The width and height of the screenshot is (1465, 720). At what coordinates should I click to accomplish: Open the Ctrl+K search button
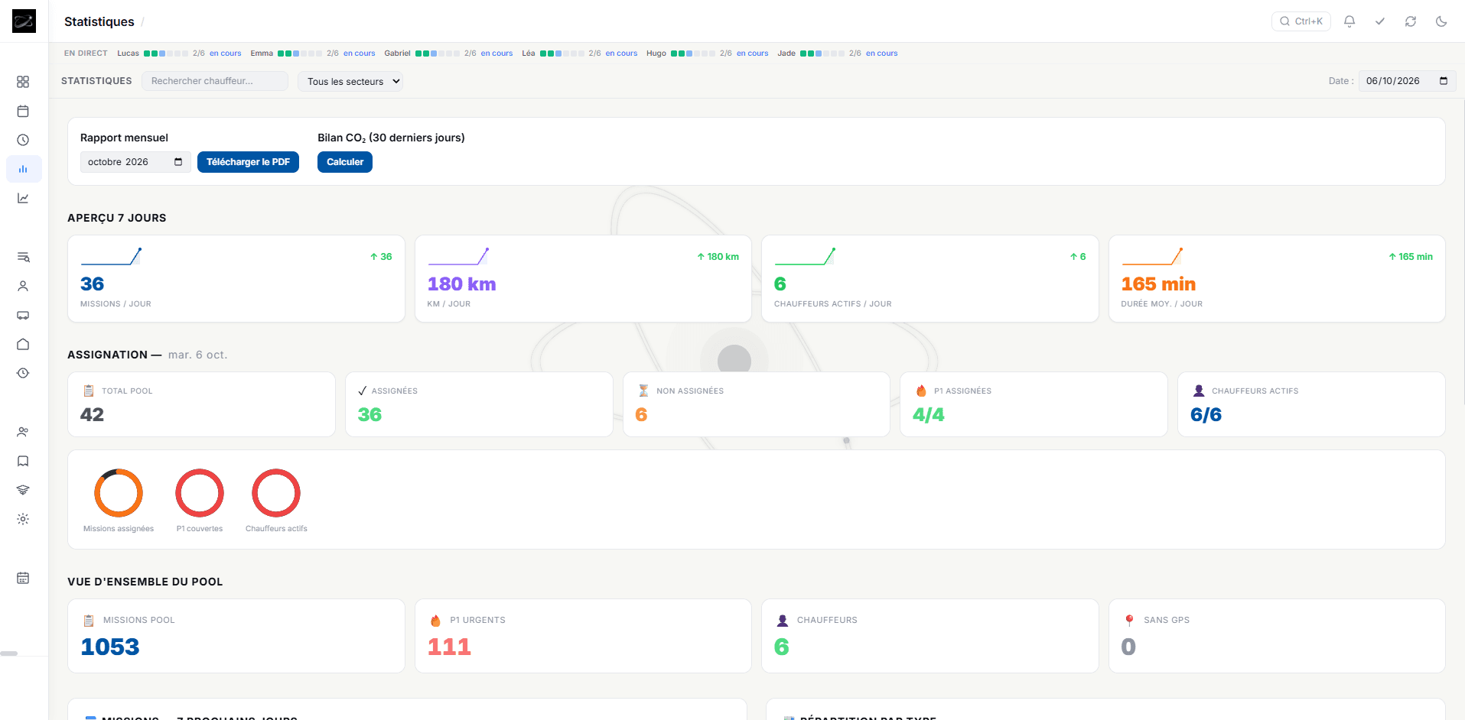(x=1301, y=21)
